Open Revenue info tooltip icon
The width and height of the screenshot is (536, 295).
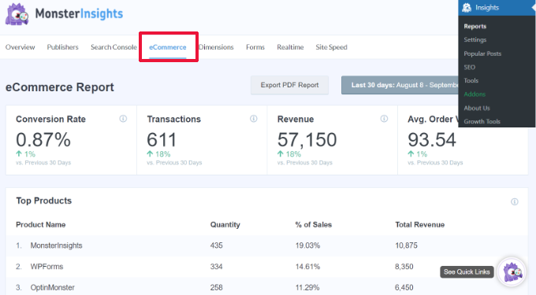click(x=384, y=119)
